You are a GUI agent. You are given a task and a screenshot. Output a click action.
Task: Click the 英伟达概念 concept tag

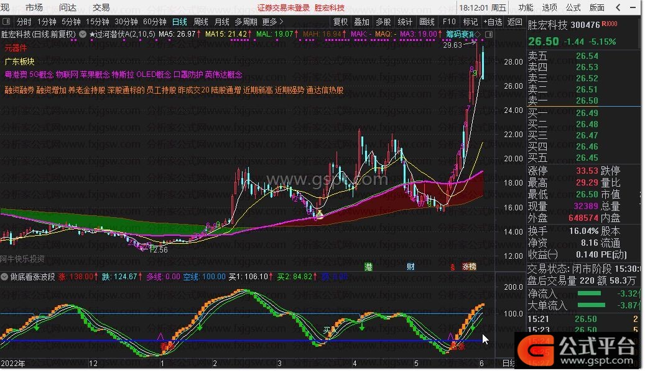pyautogui.click(x=223, y=74)
